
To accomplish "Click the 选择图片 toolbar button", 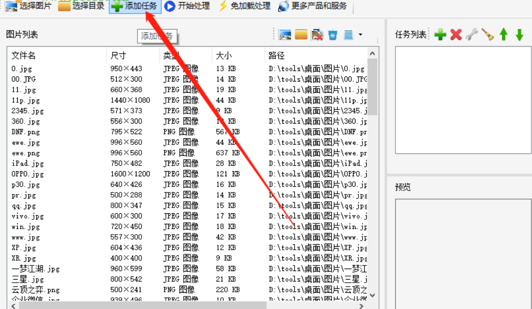I will tap(28, 6).
